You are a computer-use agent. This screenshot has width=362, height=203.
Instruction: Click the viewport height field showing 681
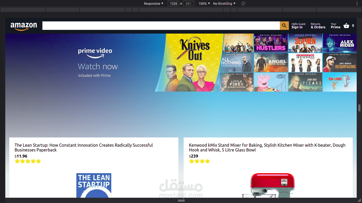point(188,3)
